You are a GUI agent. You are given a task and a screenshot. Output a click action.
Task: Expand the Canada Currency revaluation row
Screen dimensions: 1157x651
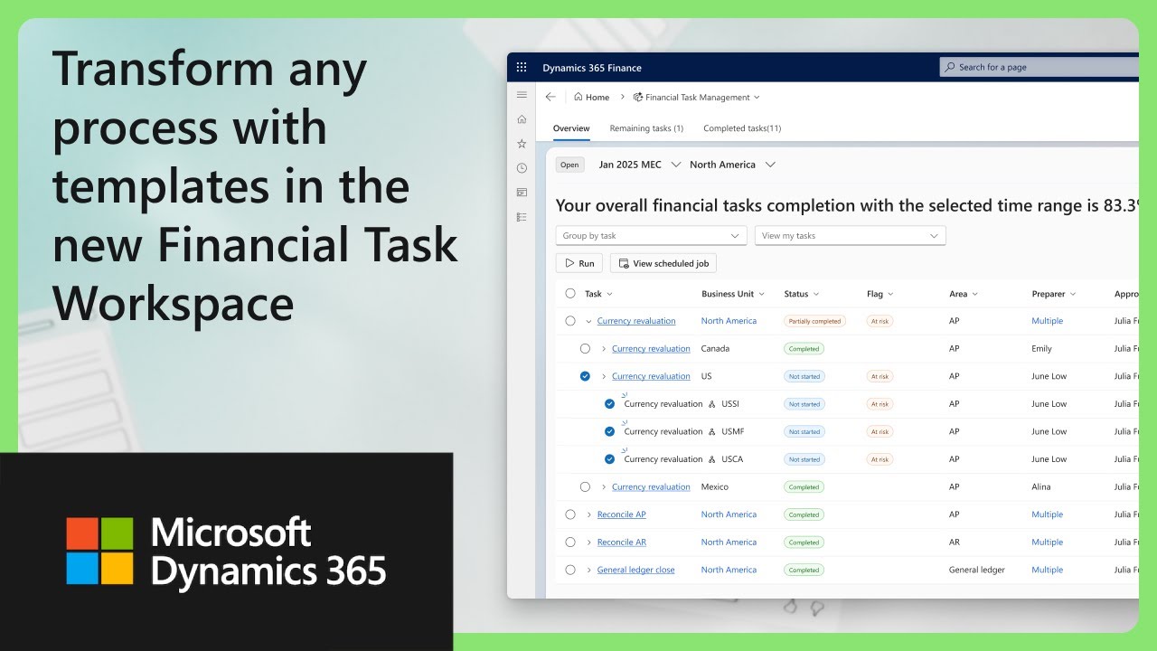click(604, 349)
